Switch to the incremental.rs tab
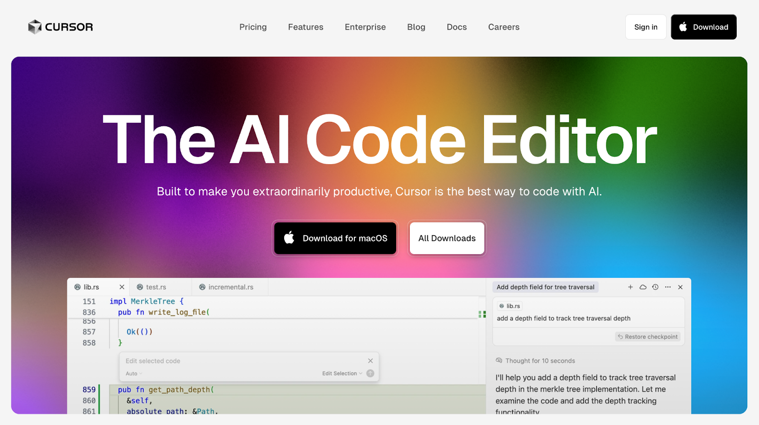The width and height of the screenshot is (759, 425). pos(231,287)
